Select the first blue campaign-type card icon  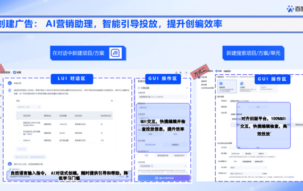point(221,83)
